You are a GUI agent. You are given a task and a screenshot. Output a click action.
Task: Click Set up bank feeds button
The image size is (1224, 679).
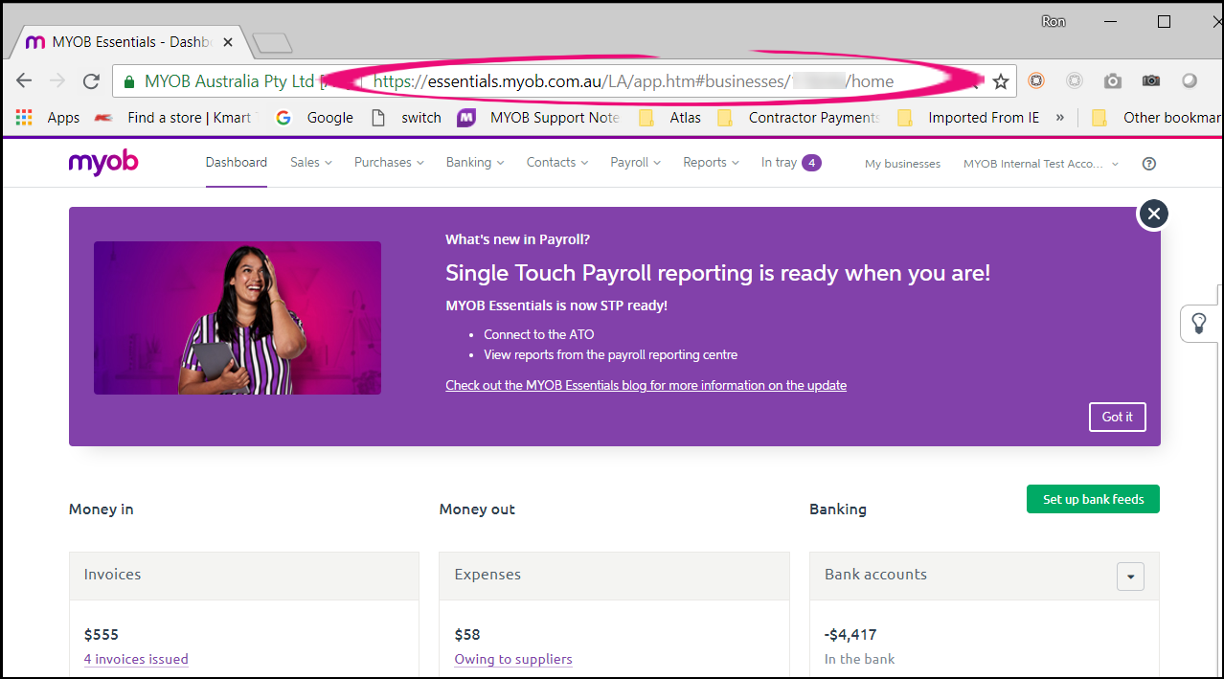1093,499
